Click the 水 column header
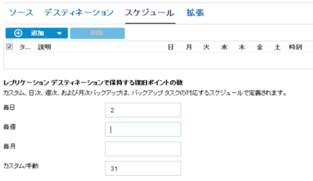The height and width of the screenshot is (181, 313). click(224, 47)
